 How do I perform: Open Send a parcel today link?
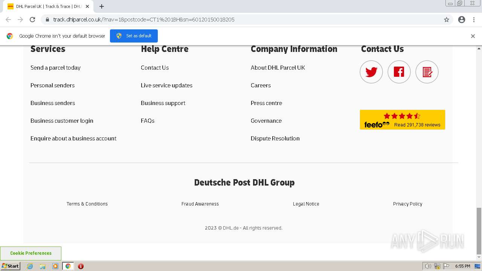pyautogui.click(x=55, y=68)
